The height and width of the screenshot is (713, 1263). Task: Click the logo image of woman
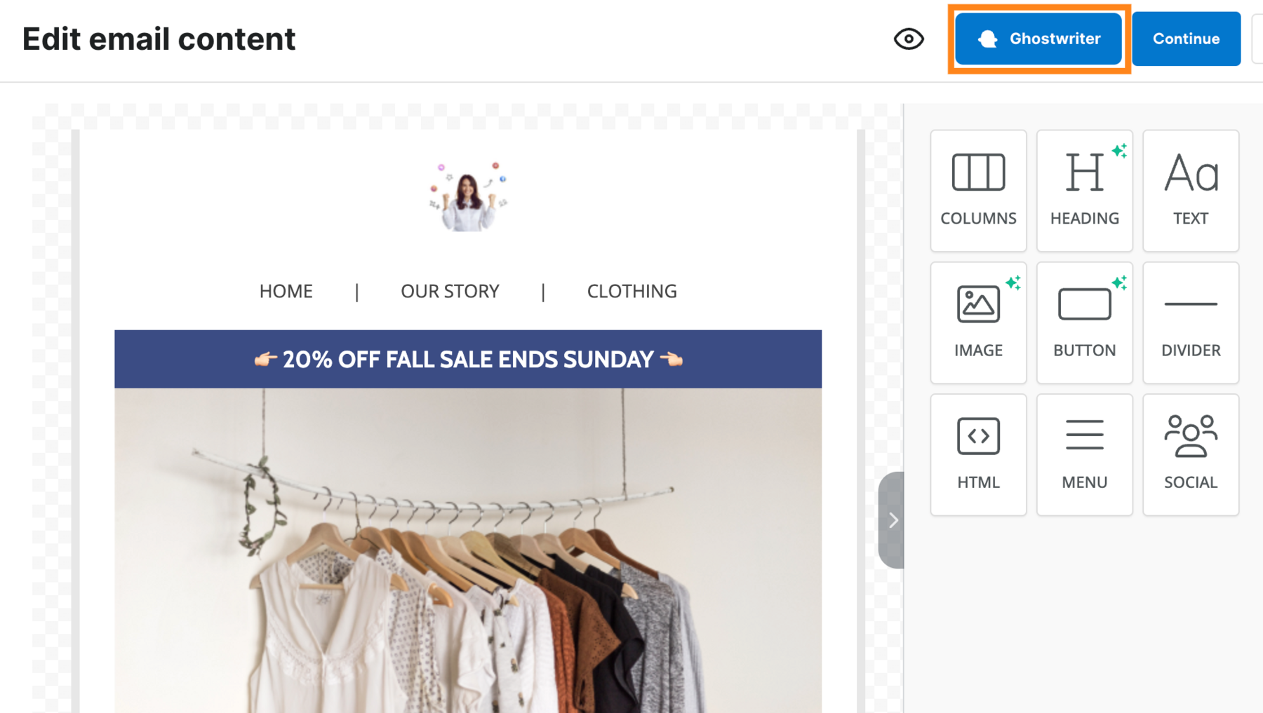click(x=468, y=196)
